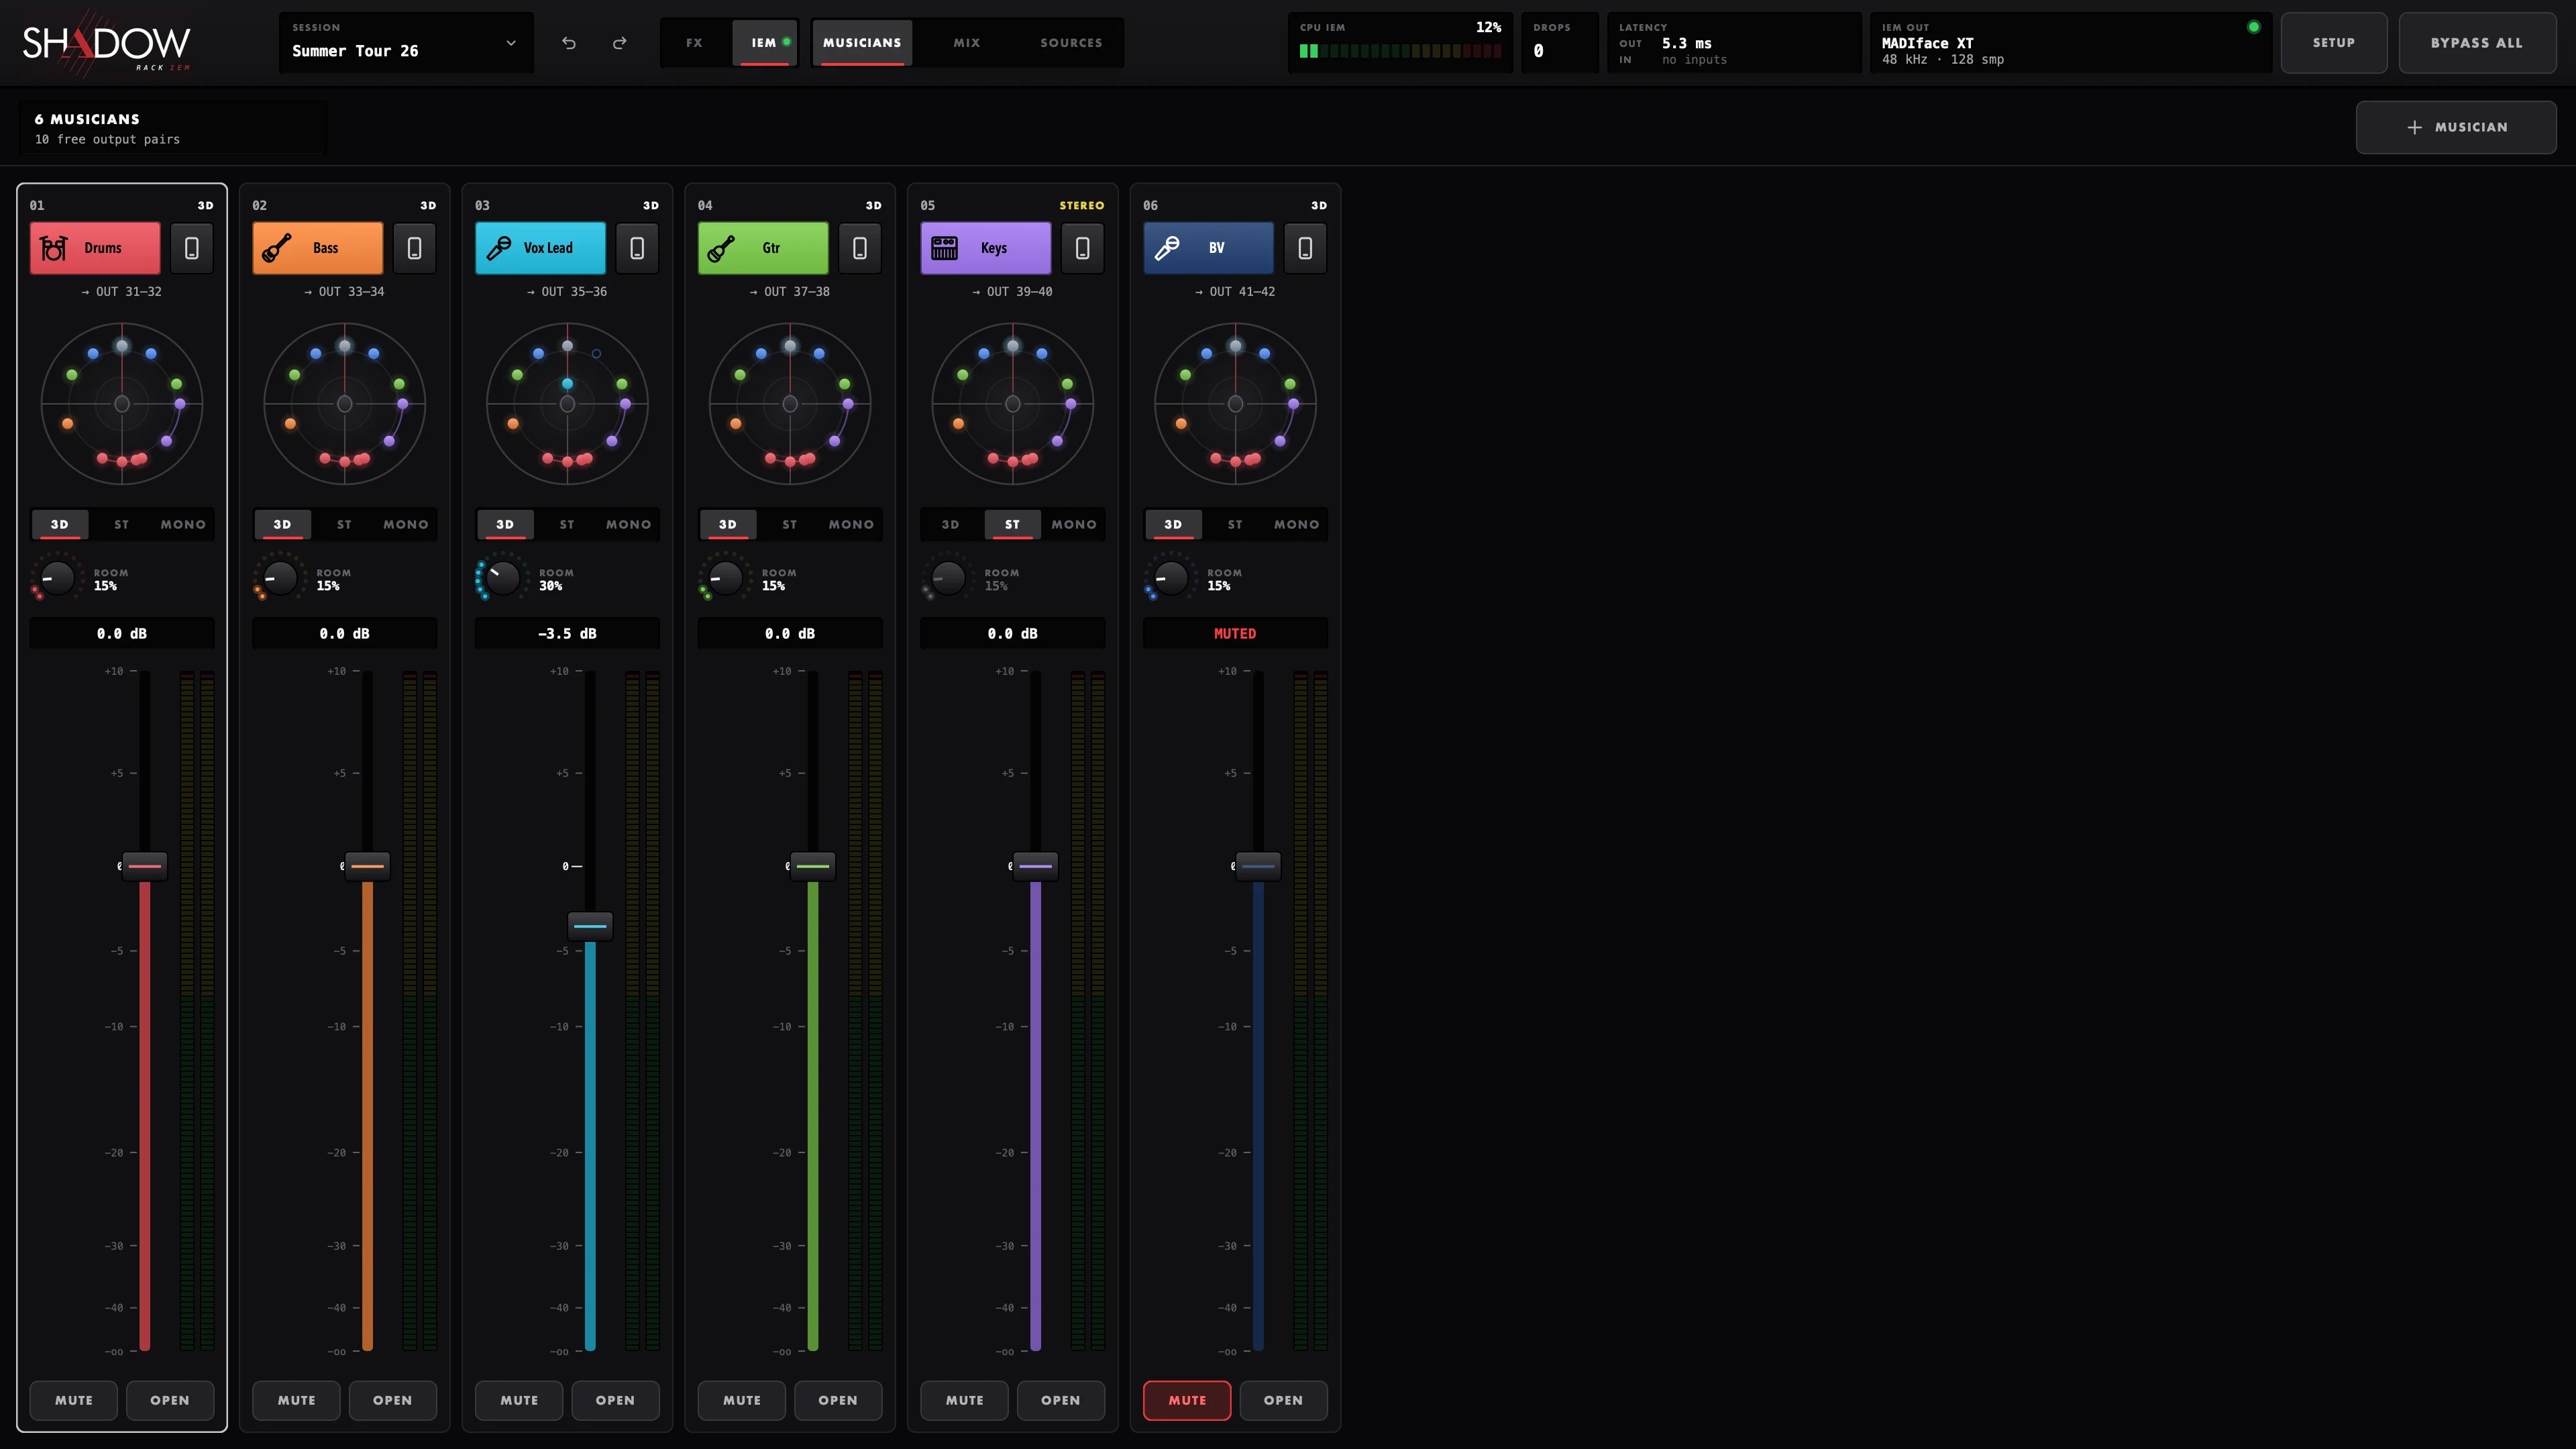Adjust the Room knob on Drums

tap(57, 578)
